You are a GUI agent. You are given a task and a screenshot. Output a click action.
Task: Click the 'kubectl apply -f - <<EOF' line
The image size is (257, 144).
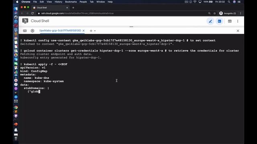point(44,64)
